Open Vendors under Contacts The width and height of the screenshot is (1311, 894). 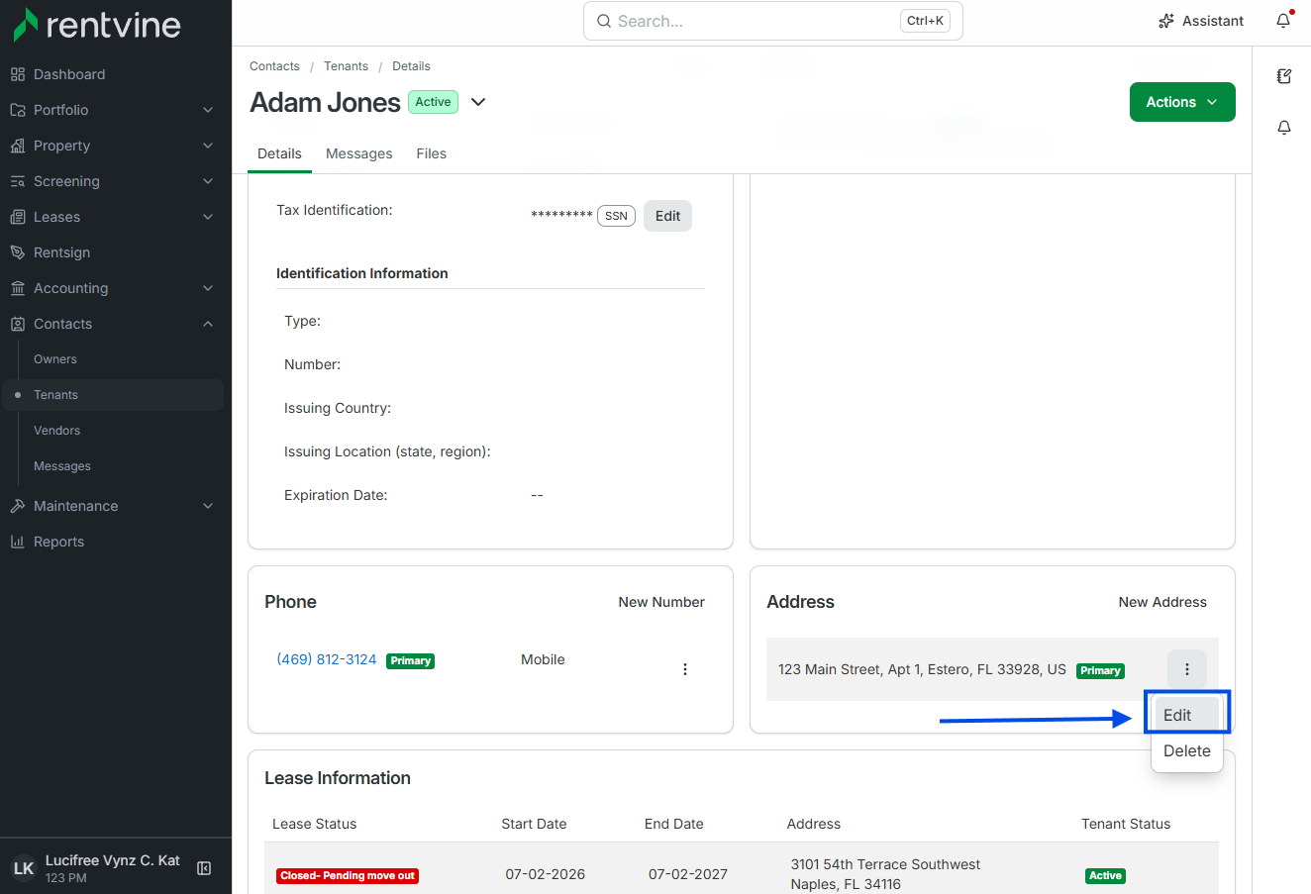pos(57,431)
